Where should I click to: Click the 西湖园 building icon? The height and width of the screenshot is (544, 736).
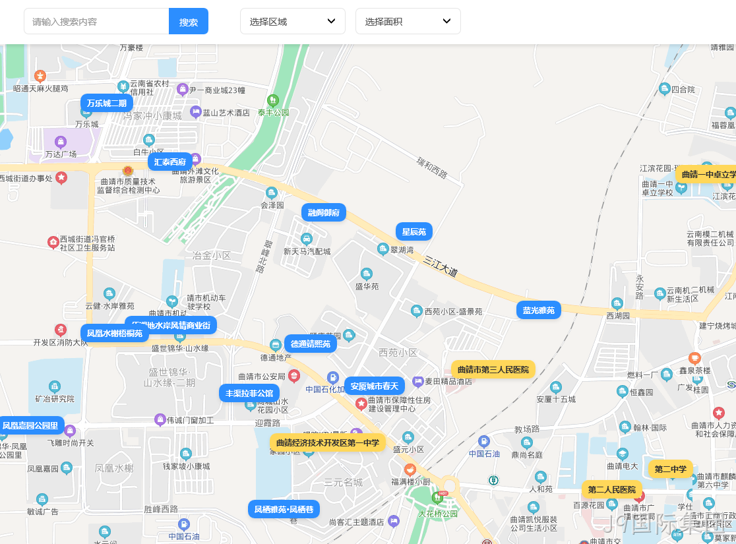(x=617, y=304)
